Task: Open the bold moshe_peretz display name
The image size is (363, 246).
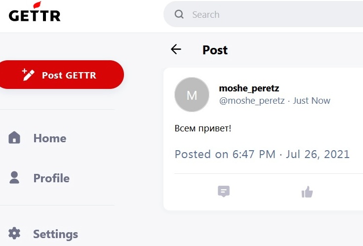Action: [249, 88]
